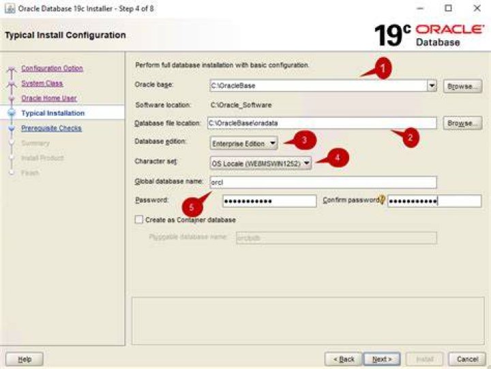Click into the Confirm password field
The width and height of the screenshot is (491, 369).
pos(434,201)
